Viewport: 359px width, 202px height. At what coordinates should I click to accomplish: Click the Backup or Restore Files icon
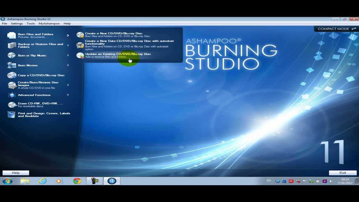coord(11,45)
